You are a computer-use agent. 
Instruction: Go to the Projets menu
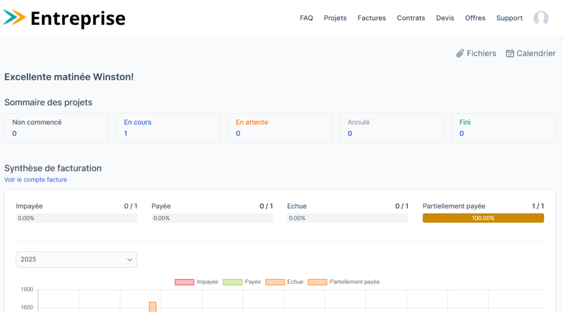pyautogui.click(x=335, y=18)
